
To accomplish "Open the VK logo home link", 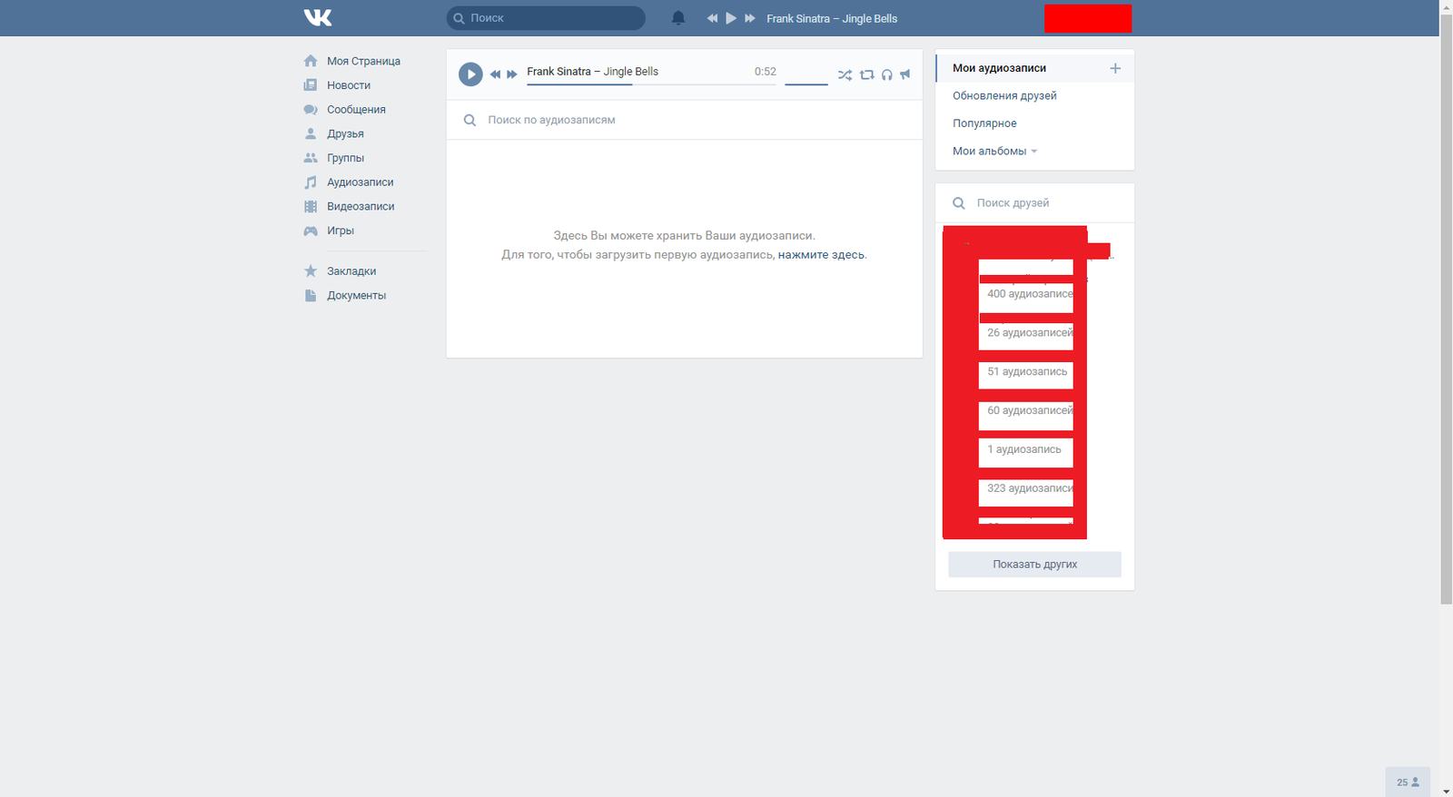I will pos(318,17).
